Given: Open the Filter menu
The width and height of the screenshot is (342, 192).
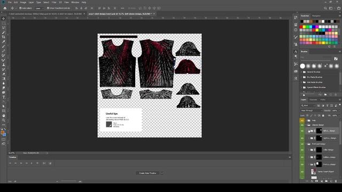Looking at the screenshot, I should tap(54, 2).
